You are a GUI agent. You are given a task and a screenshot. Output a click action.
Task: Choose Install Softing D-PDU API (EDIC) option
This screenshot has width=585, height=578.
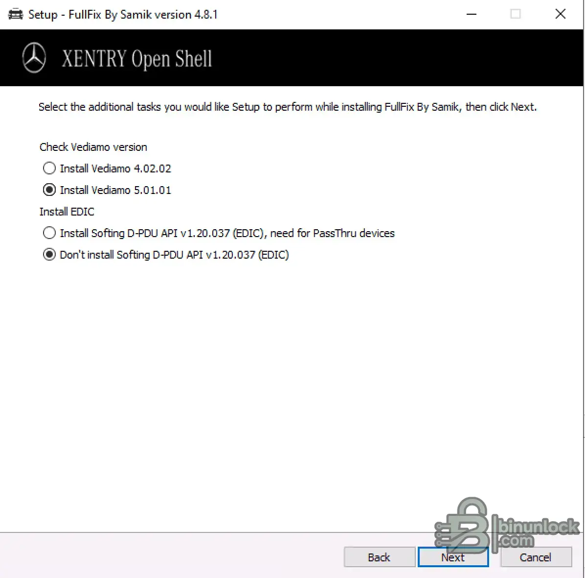[x=49, y=233]
